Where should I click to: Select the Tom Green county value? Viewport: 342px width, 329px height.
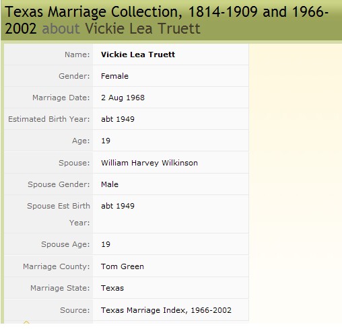[123, 266]
